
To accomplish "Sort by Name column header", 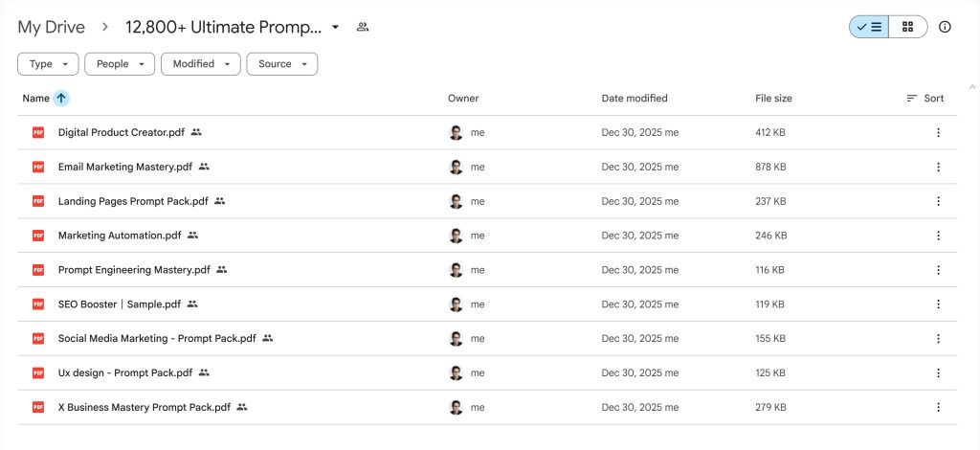I will point(35,98).
